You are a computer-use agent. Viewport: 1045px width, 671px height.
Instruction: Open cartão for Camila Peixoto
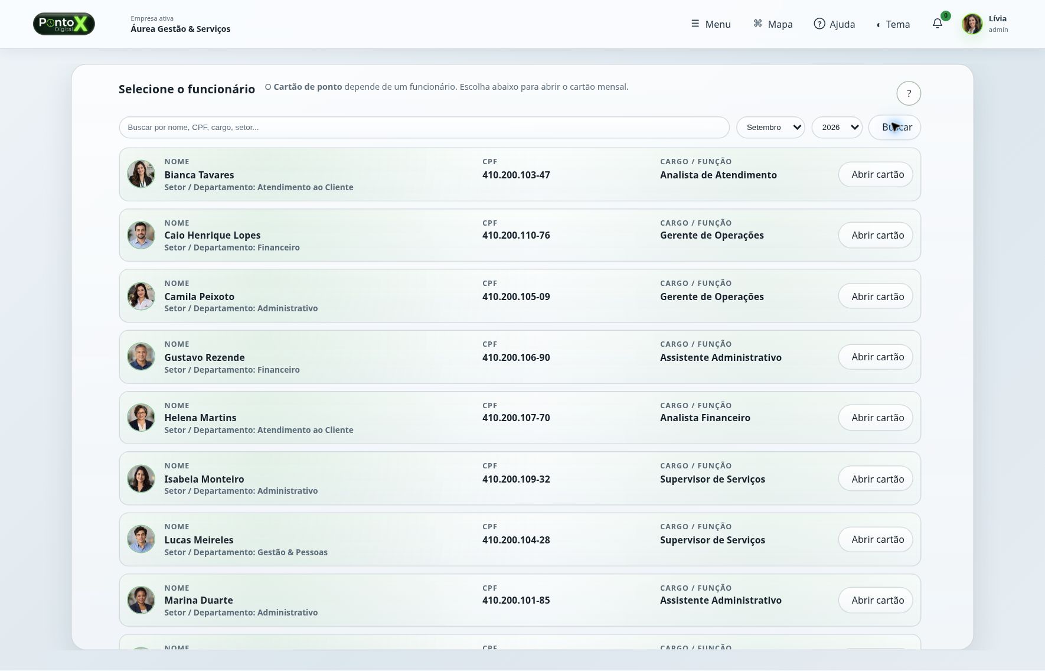tap(876, 296)
